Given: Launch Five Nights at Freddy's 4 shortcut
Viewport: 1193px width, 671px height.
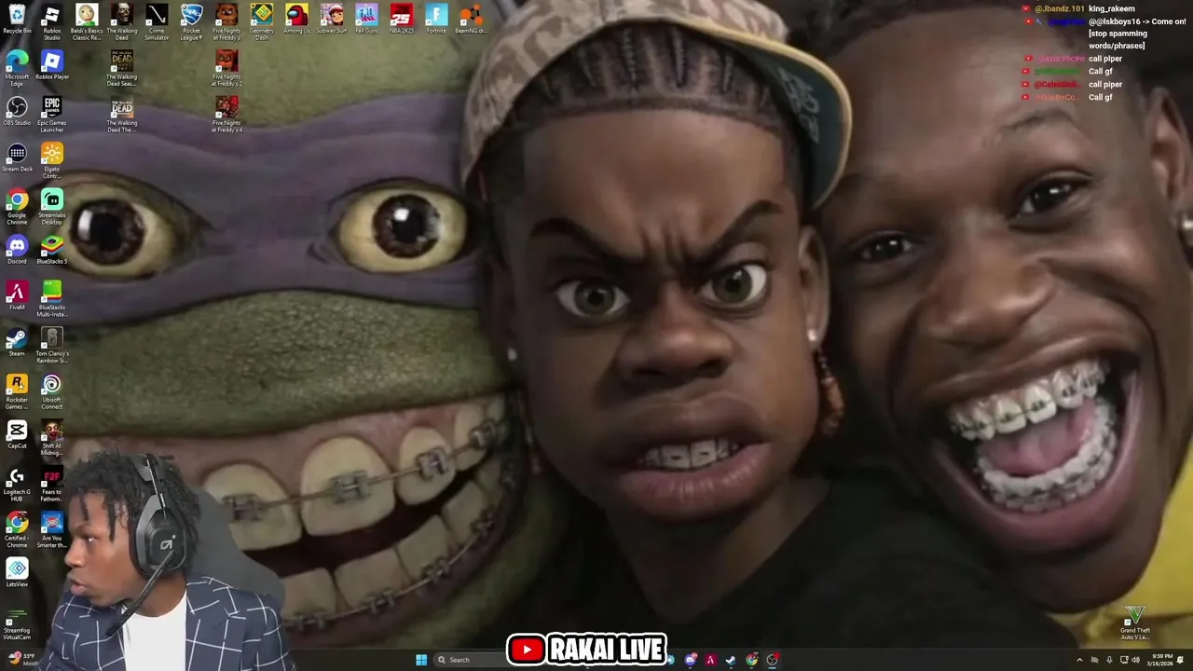Looking at the screenshot, I should 226,115.
